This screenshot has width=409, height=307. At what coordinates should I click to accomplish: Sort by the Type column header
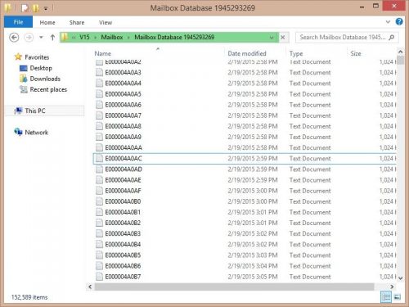296,53
